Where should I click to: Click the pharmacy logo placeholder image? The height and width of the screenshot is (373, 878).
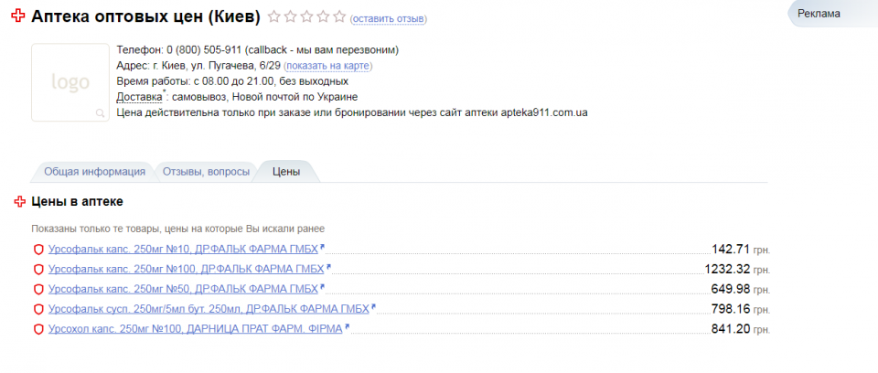click(70, 82)
